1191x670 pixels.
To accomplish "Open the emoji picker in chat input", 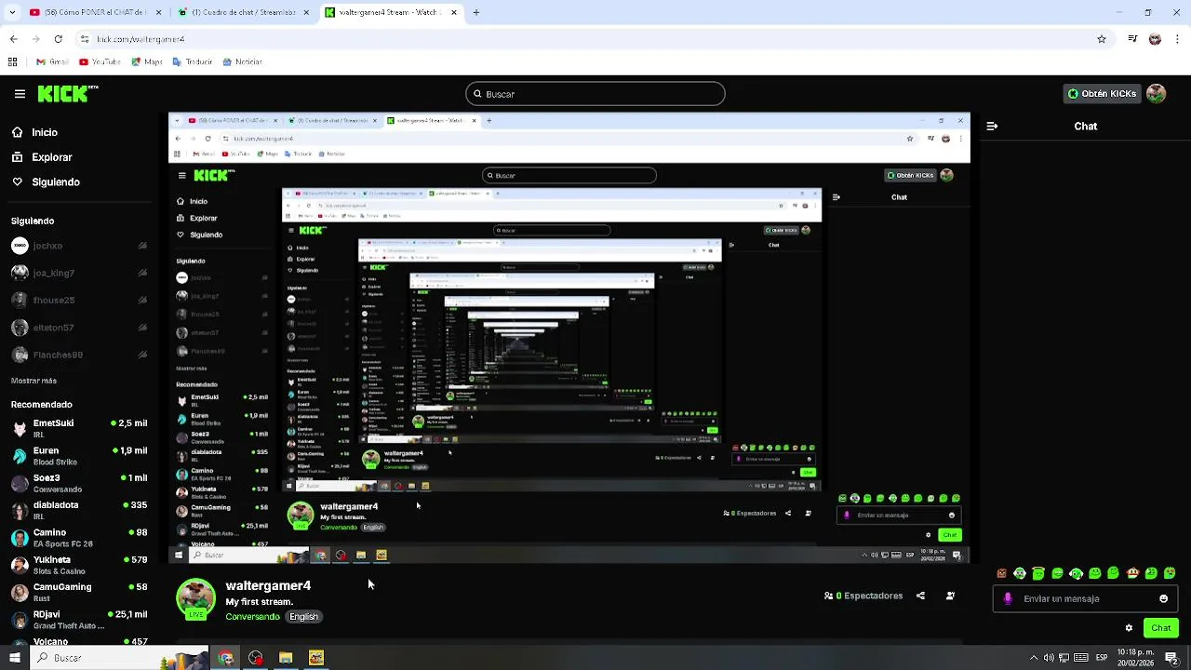I will point(1163,599).
